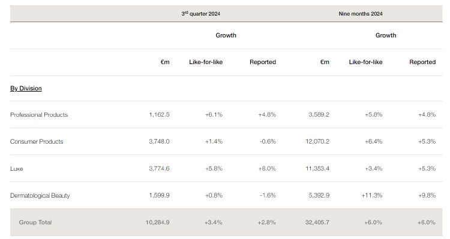Select the Group Total 10,284.9 figure
Screen dimensions: 450x239
click(x=157, y=222)
